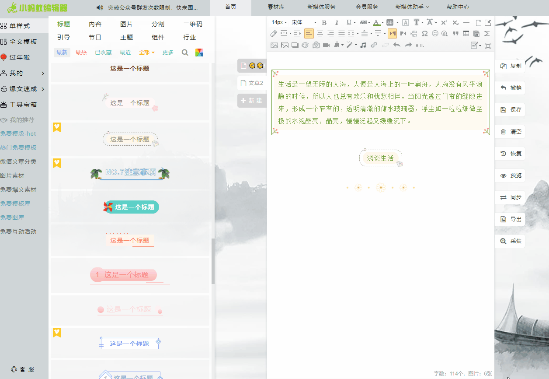The image size is (549, 379).
Task: Apply subscript formatting
Action: pos(455,22)
